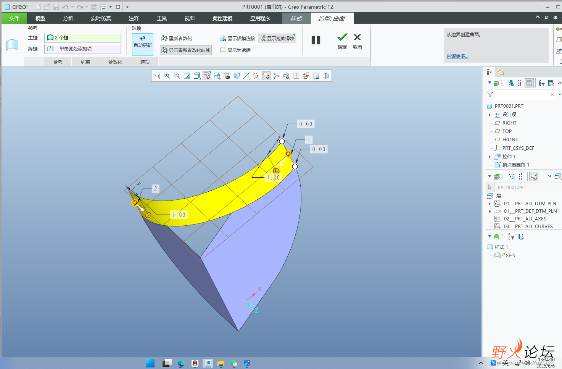Click the branching nodes icon in view toolbar

coord(276,76)
